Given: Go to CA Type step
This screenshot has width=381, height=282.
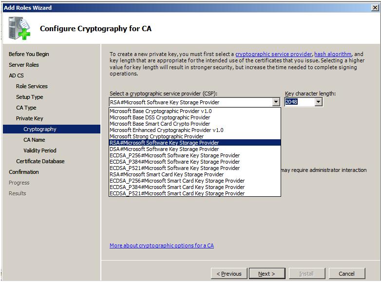Looking at the screenshot, I should pos(26,108).
